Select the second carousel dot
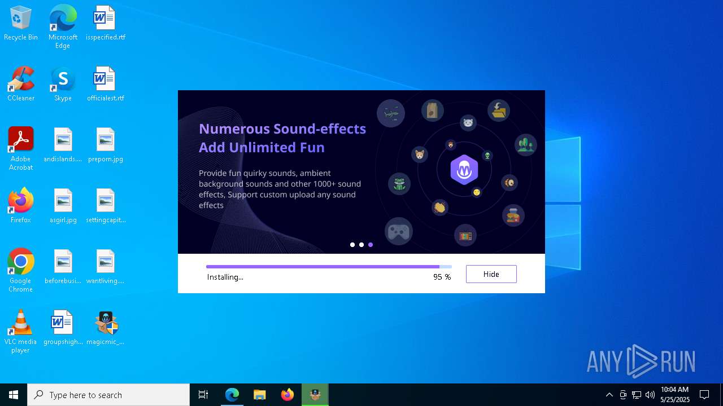The height and width of the screenshot is (406, 723). coord(361,245)
